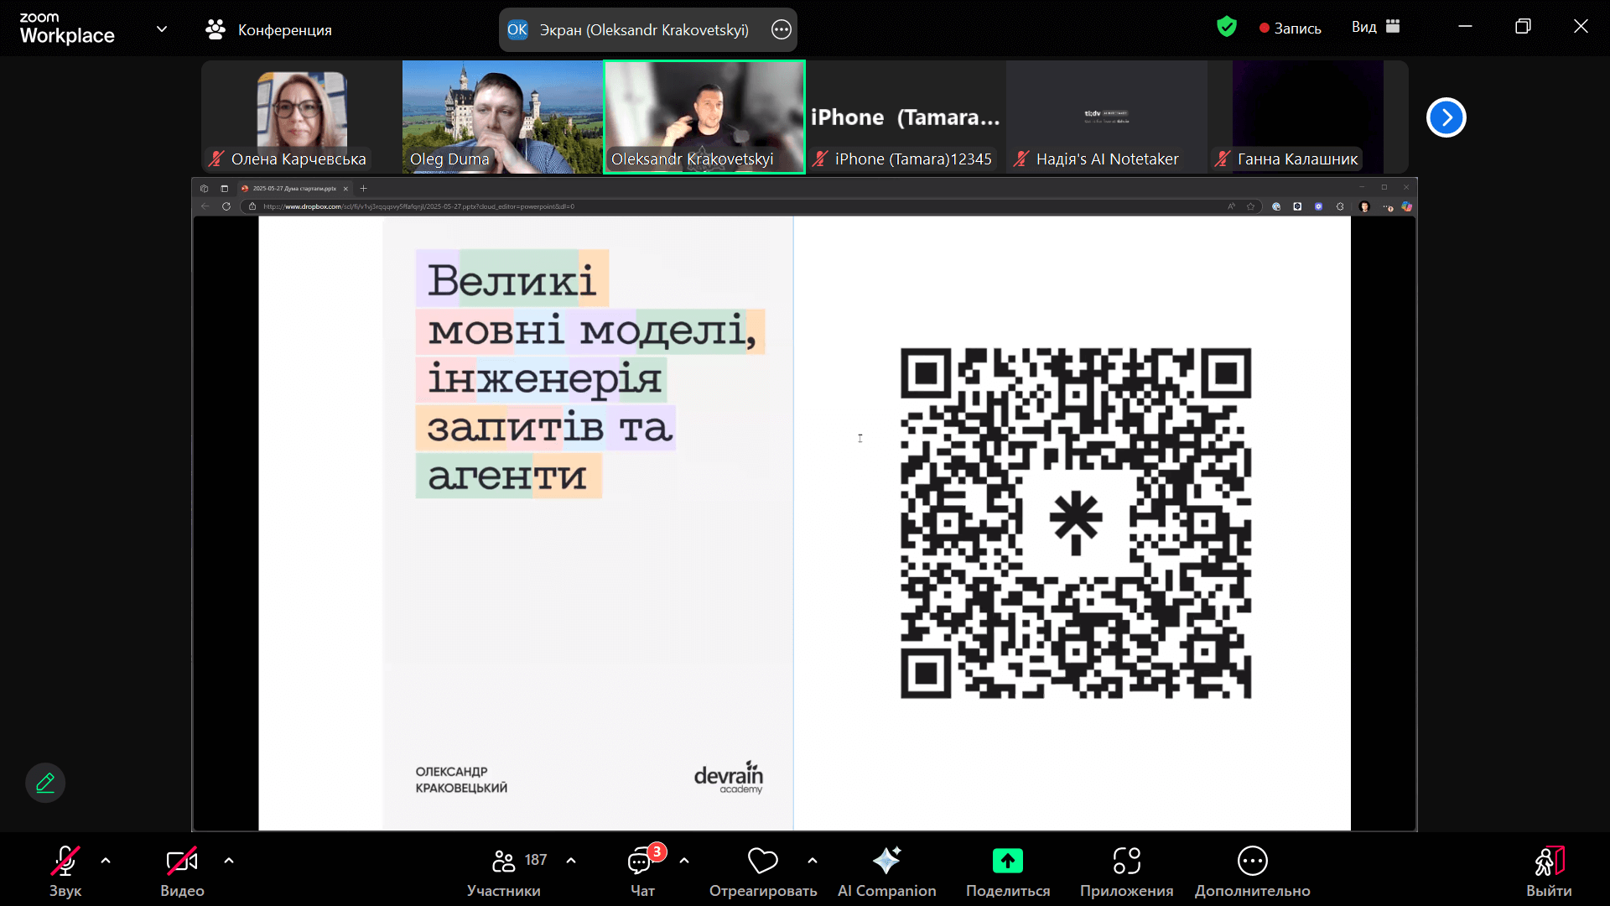1610x906 pixels.
Task: Open the Участники participants panel
Action: click(504, 871)
